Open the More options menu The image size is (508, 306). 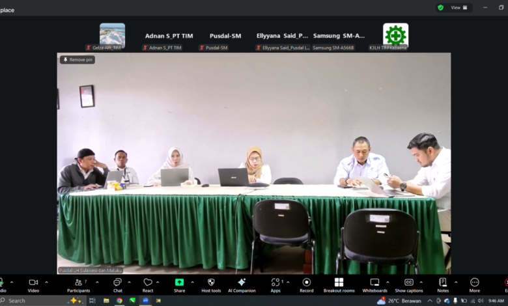(474, 284)
